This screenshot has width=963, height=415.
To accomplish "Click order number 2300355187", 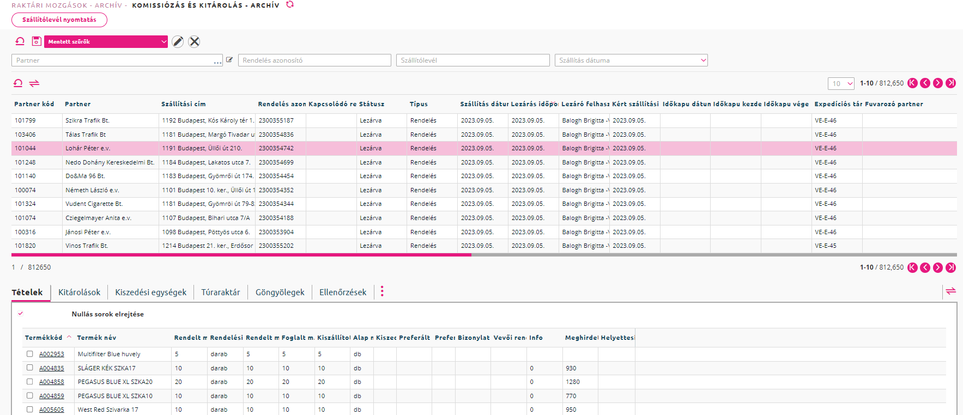I will (x=276, y=120).
